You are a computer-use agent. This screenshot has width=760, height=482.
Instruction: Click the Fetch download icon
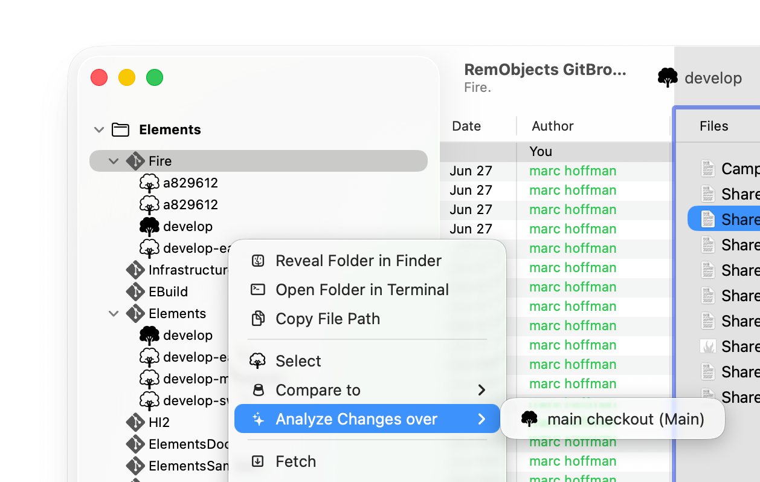coord(258,461)
